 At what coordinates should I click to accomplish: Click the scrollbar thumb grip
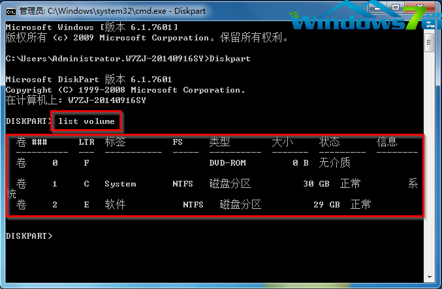coord(429,42)
